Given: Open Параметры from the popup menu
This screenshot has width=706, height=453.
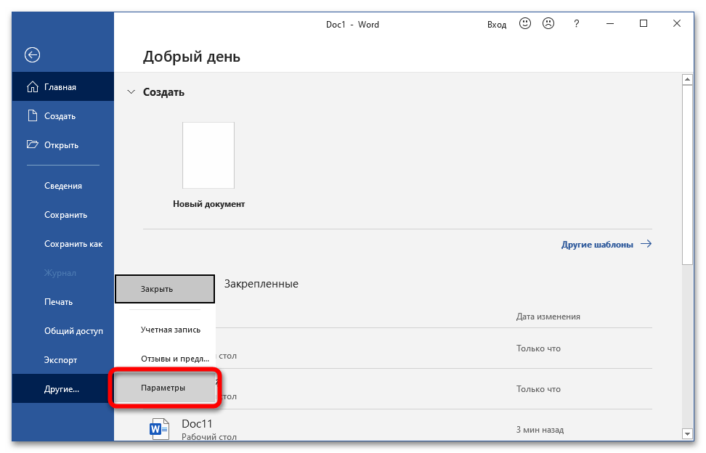Looking at the screenshot, I should [x=164, y=388].
